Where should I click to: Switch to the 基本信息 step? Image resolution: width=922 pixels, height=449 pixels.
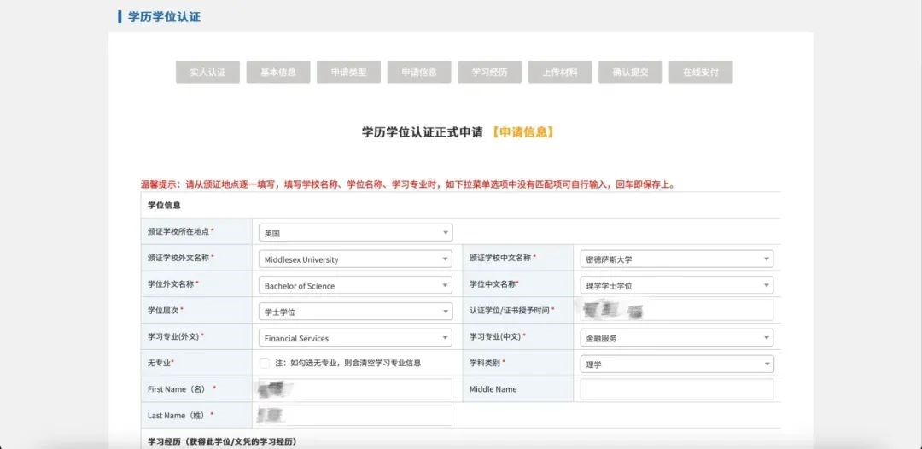(x=278, y=73)
